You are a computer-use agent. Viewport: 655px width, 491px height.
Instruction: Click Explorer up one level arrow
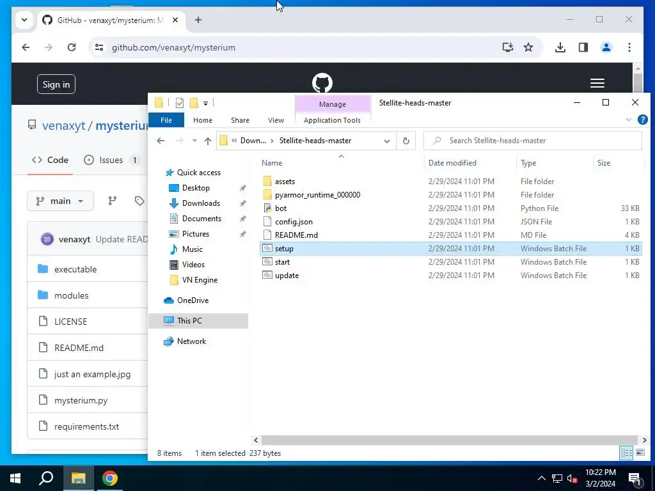click(208, 141)
